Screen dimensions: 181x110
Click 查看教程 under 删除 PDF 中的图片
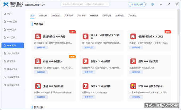pyautogui.click(x=89, y=72)
